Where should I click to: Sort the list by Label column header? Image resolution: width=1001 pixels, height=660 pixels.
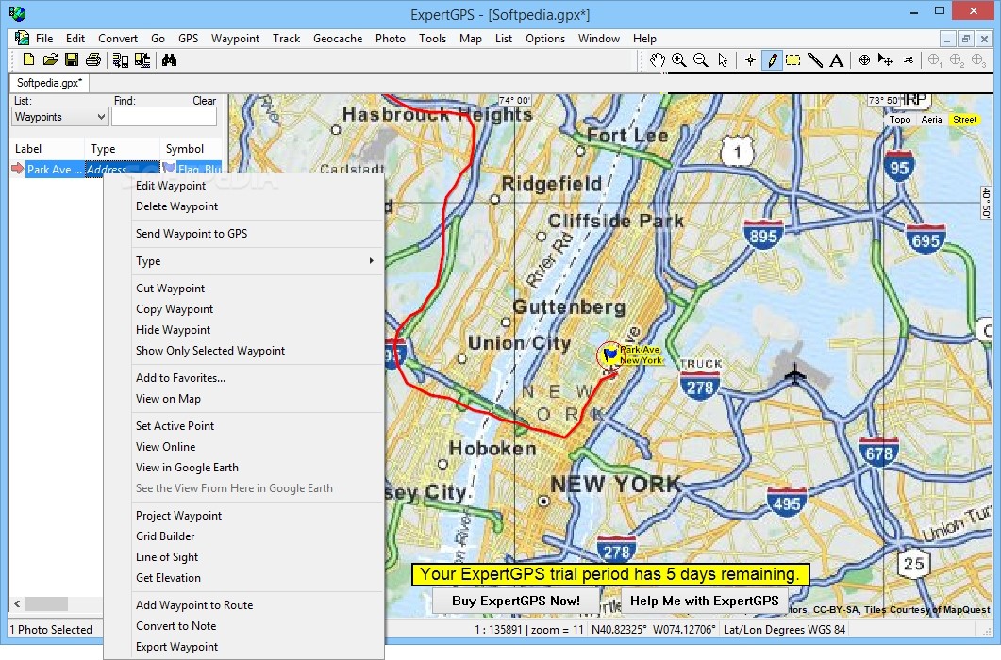tap(48, 149)
